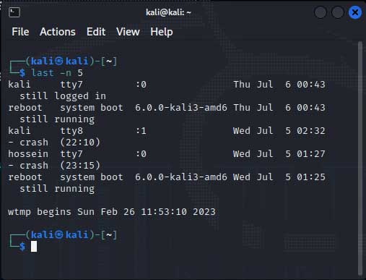This screenshot has height=280, width=366.
Task: Open the File menu
Action: [x=20, y=32]
